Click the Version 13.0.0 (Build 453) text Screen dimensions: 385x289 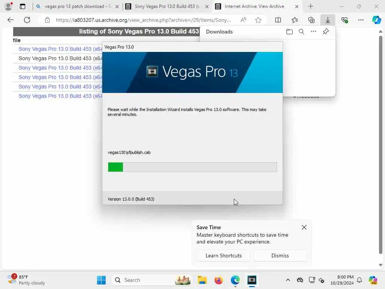point(131,199)
